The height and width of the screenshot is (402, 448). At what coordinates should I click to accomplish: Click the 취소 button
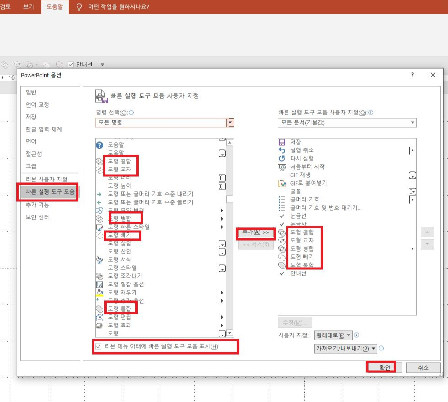423,368
